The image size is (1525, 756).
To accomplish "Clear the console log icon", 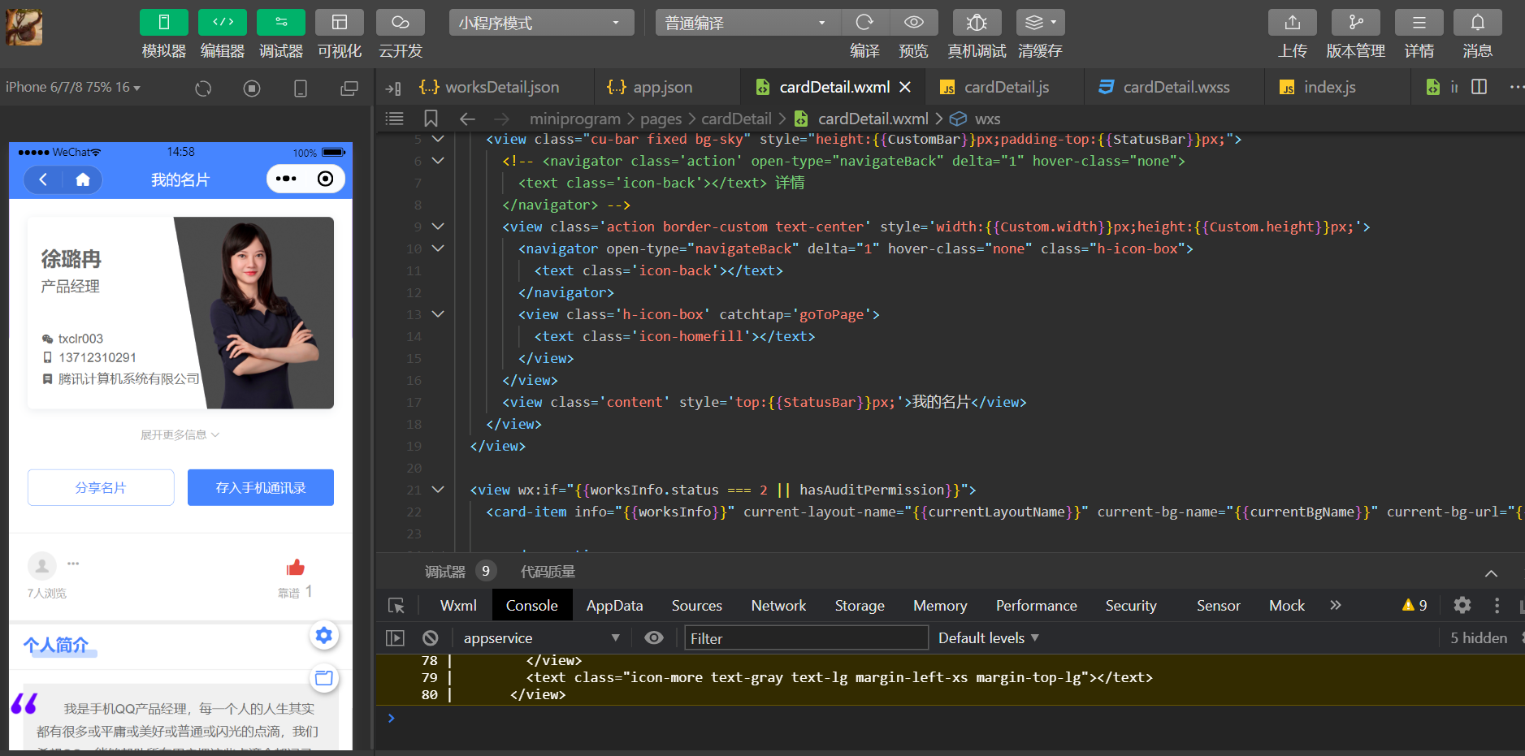I will (x=431, y=638).
